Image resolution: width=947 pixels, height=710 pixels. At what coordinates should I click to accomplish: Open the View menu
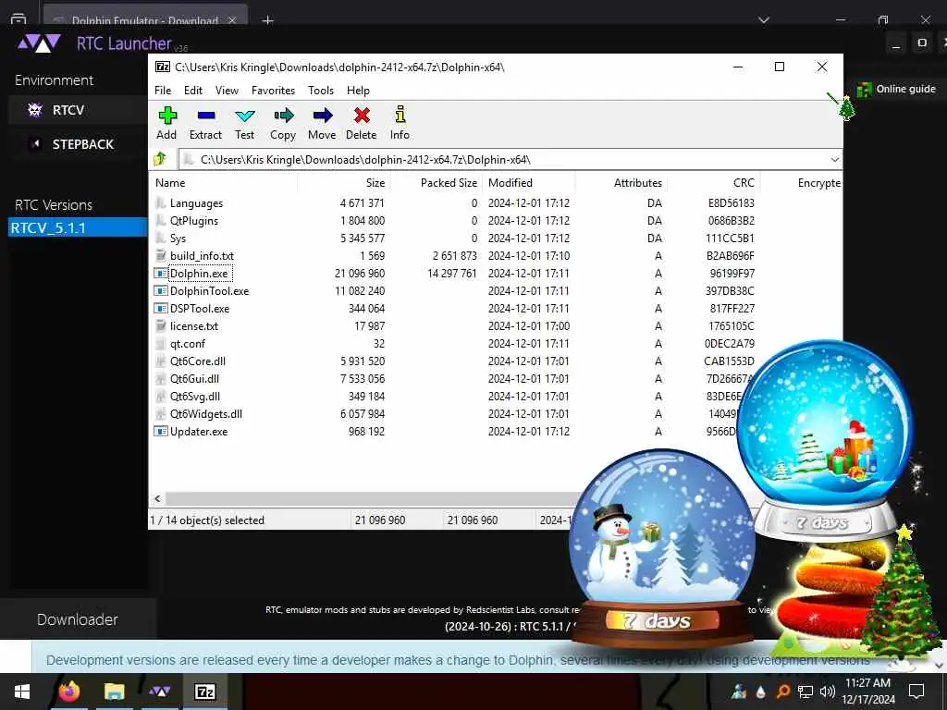pyautogui.click(x=228, y=91)
